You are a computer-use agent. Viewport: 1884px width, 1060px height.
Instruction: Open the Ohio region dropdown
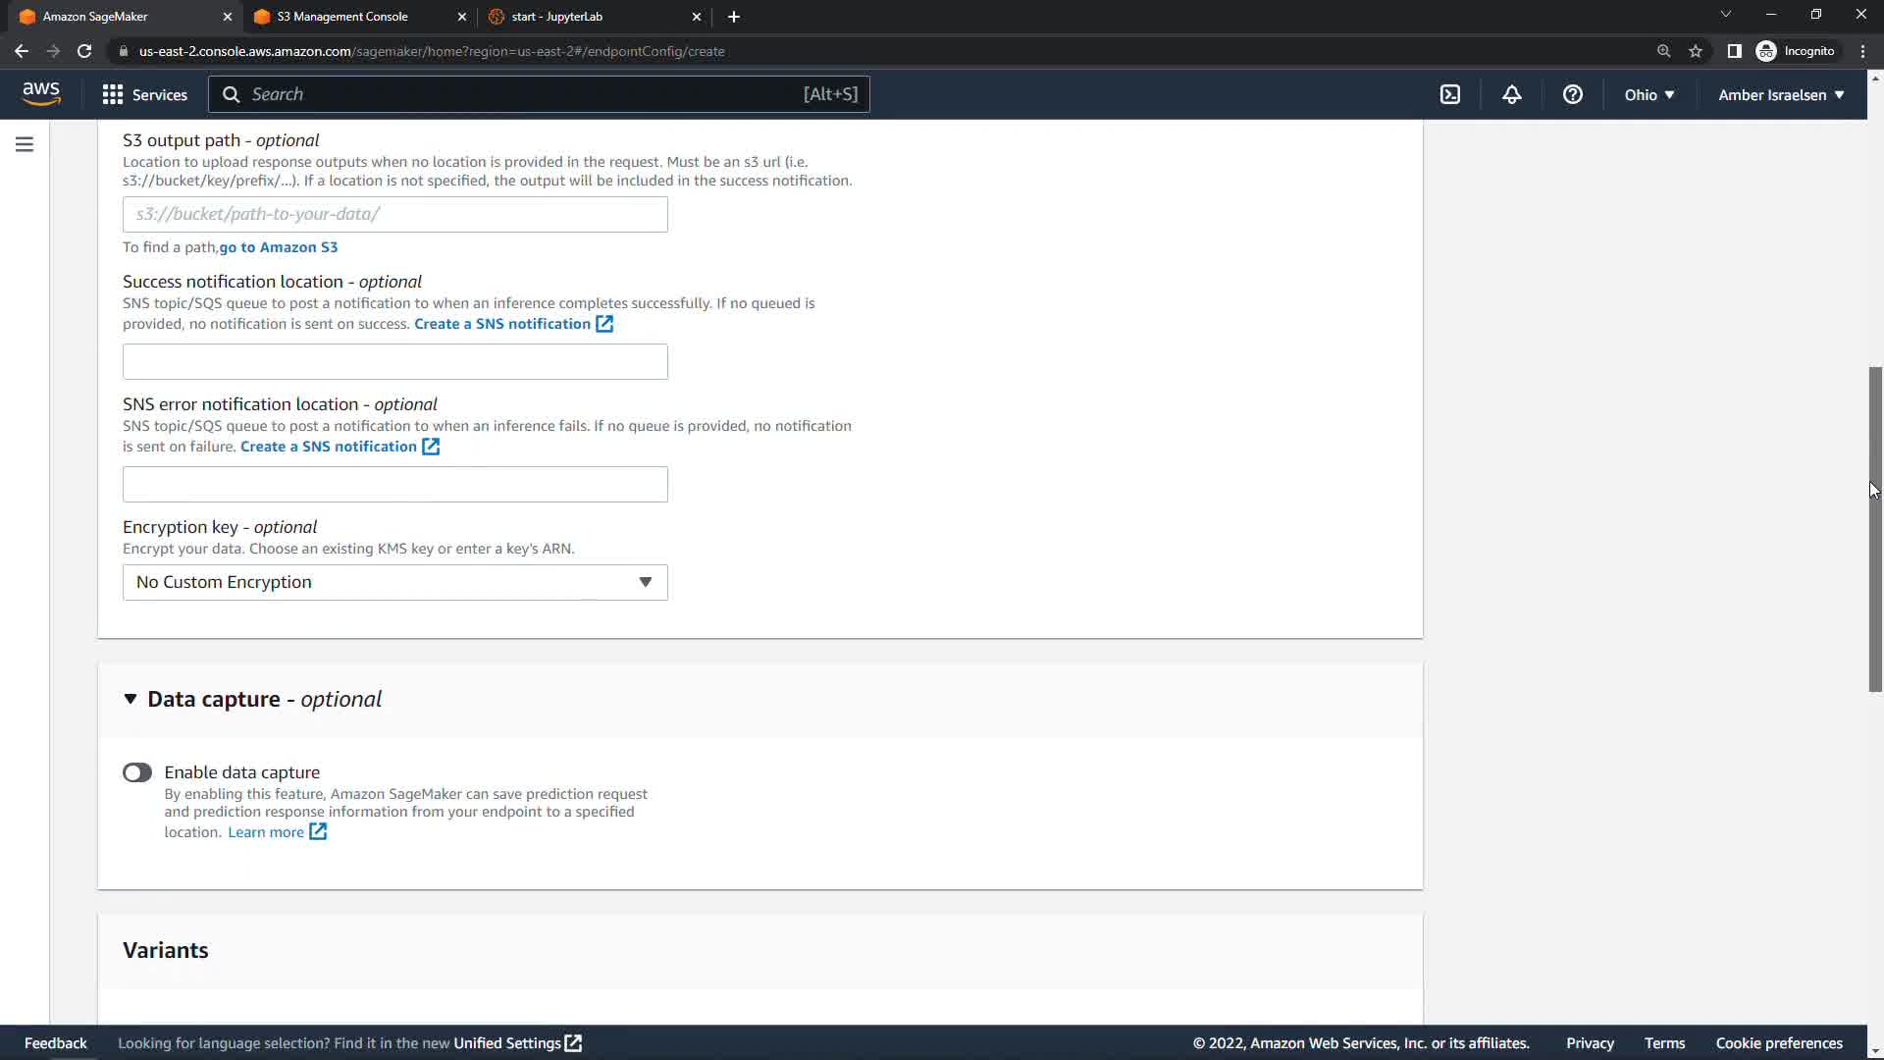pos(1648,94)
